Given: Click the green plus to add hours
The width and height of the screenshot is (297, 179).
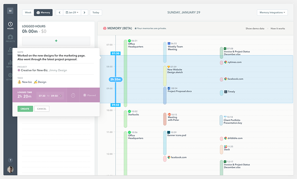Looking at the screenshot, I should [56, 41].
